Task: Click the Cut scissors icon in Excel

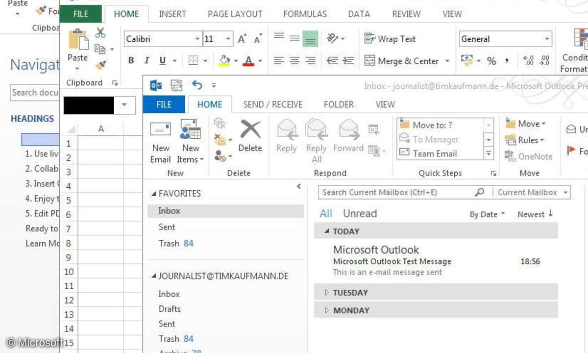Action: 100,33
